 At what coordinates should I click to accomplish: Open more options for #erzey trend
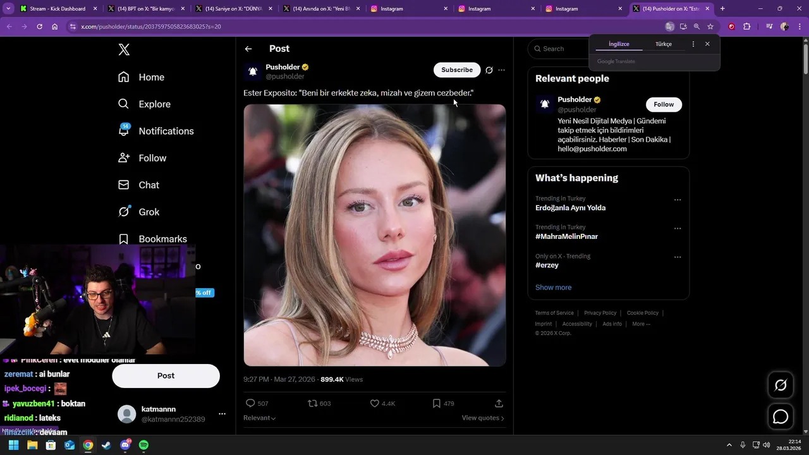click(678, 257)
